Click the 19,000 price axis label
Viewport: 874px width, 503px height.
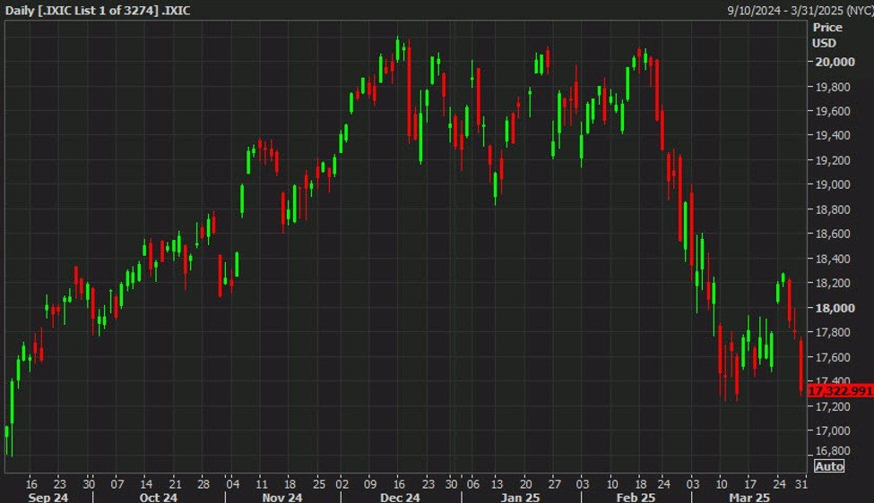832,185
